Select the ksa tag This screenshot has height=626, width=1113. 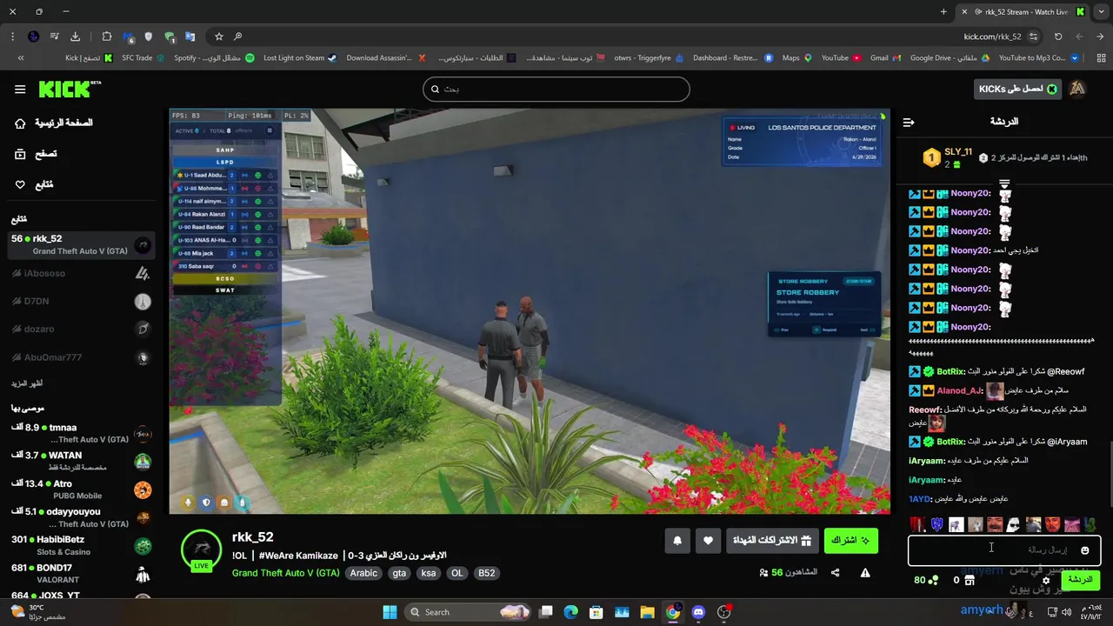coord(429,573)
